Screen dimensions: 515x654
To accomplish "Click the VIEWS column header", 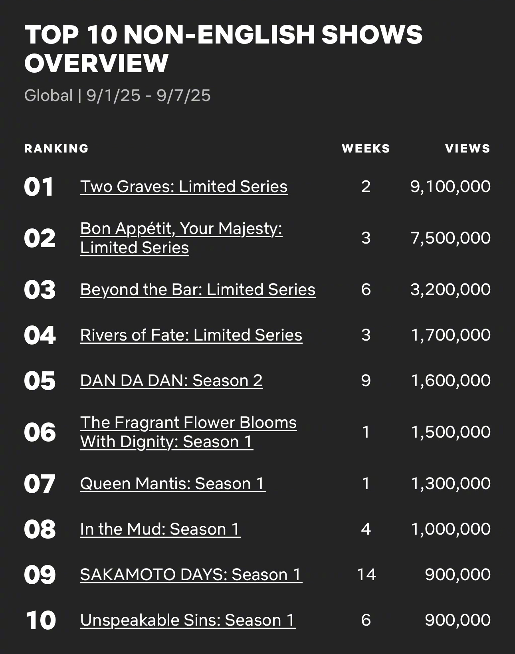I will [467, 149].
